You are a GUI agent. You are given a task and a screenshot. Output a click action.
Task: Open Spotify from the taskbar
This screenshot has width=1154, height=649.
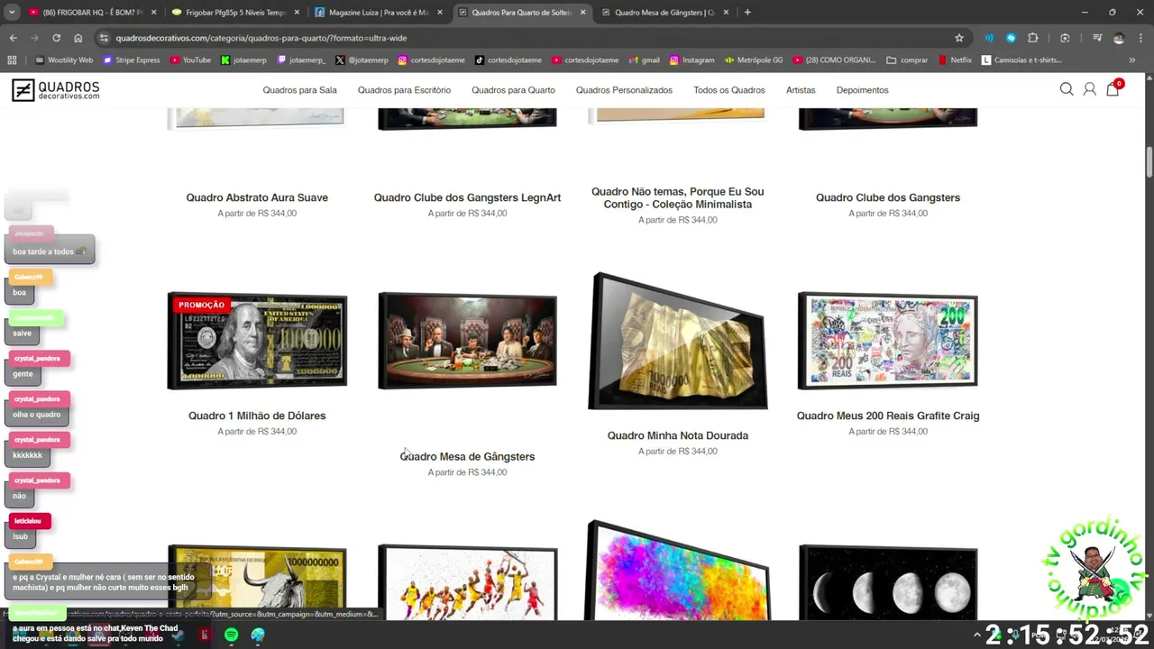pyautogui.click(x=231, y=635)
